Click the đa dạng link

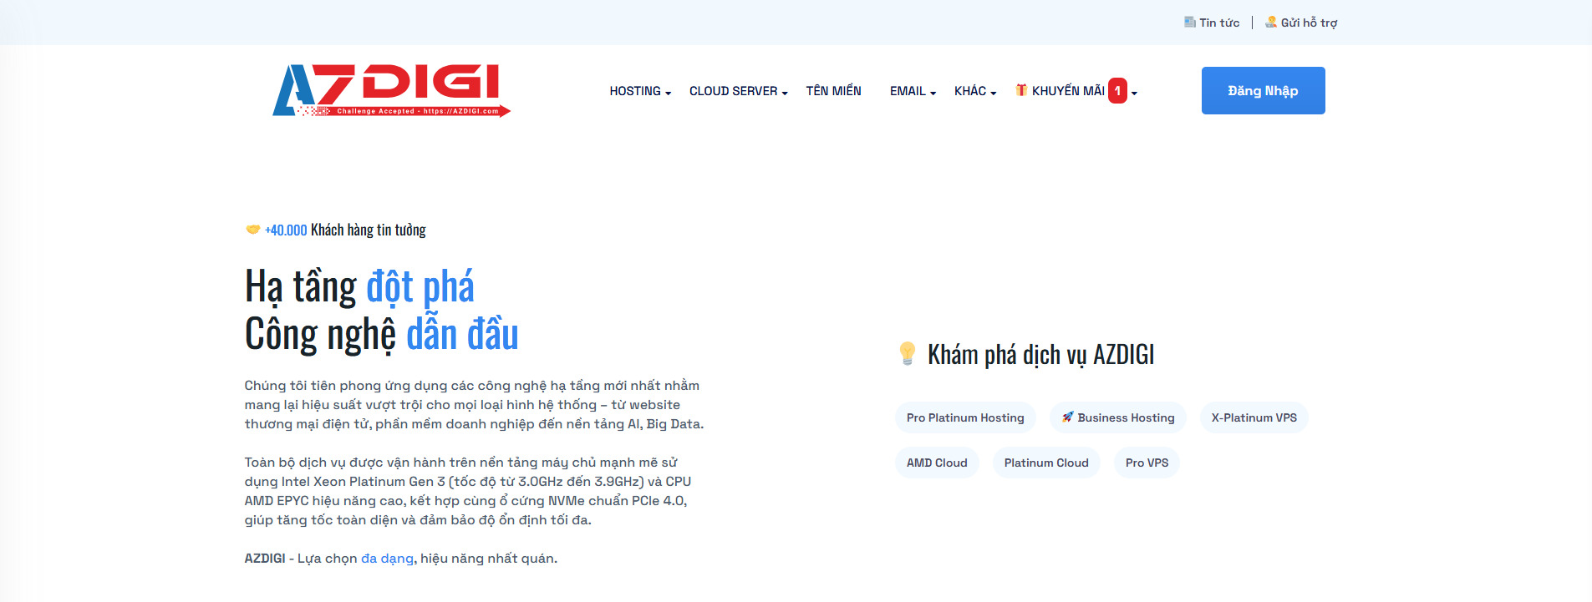[x=387, y=559]
